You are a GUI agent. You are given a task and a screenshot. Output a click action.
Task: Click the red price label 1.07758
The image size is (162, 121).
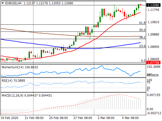point(153,63)
